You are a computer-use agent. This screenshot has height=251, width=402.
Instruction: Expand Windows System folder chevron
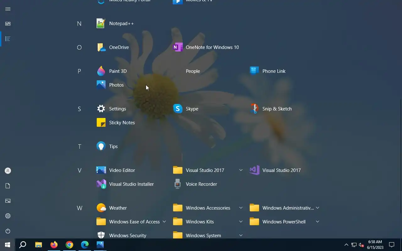(x=241, y=235)
